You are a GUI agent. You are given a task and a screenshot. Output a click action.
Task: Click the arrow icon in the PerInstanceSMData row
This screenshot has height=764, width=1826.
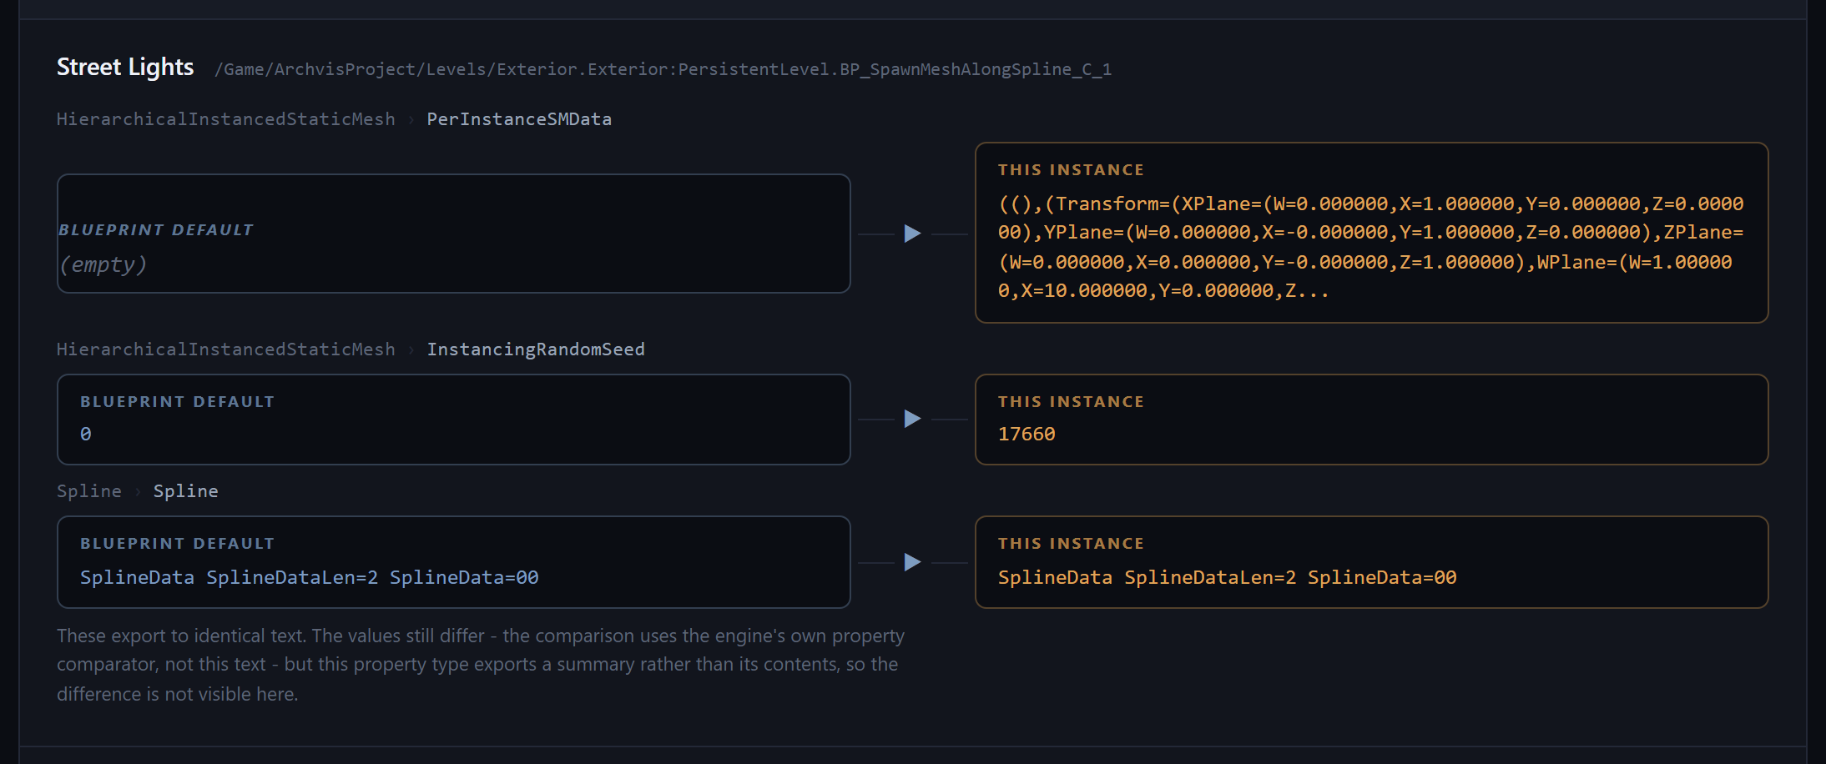click(x=912, y=234)
